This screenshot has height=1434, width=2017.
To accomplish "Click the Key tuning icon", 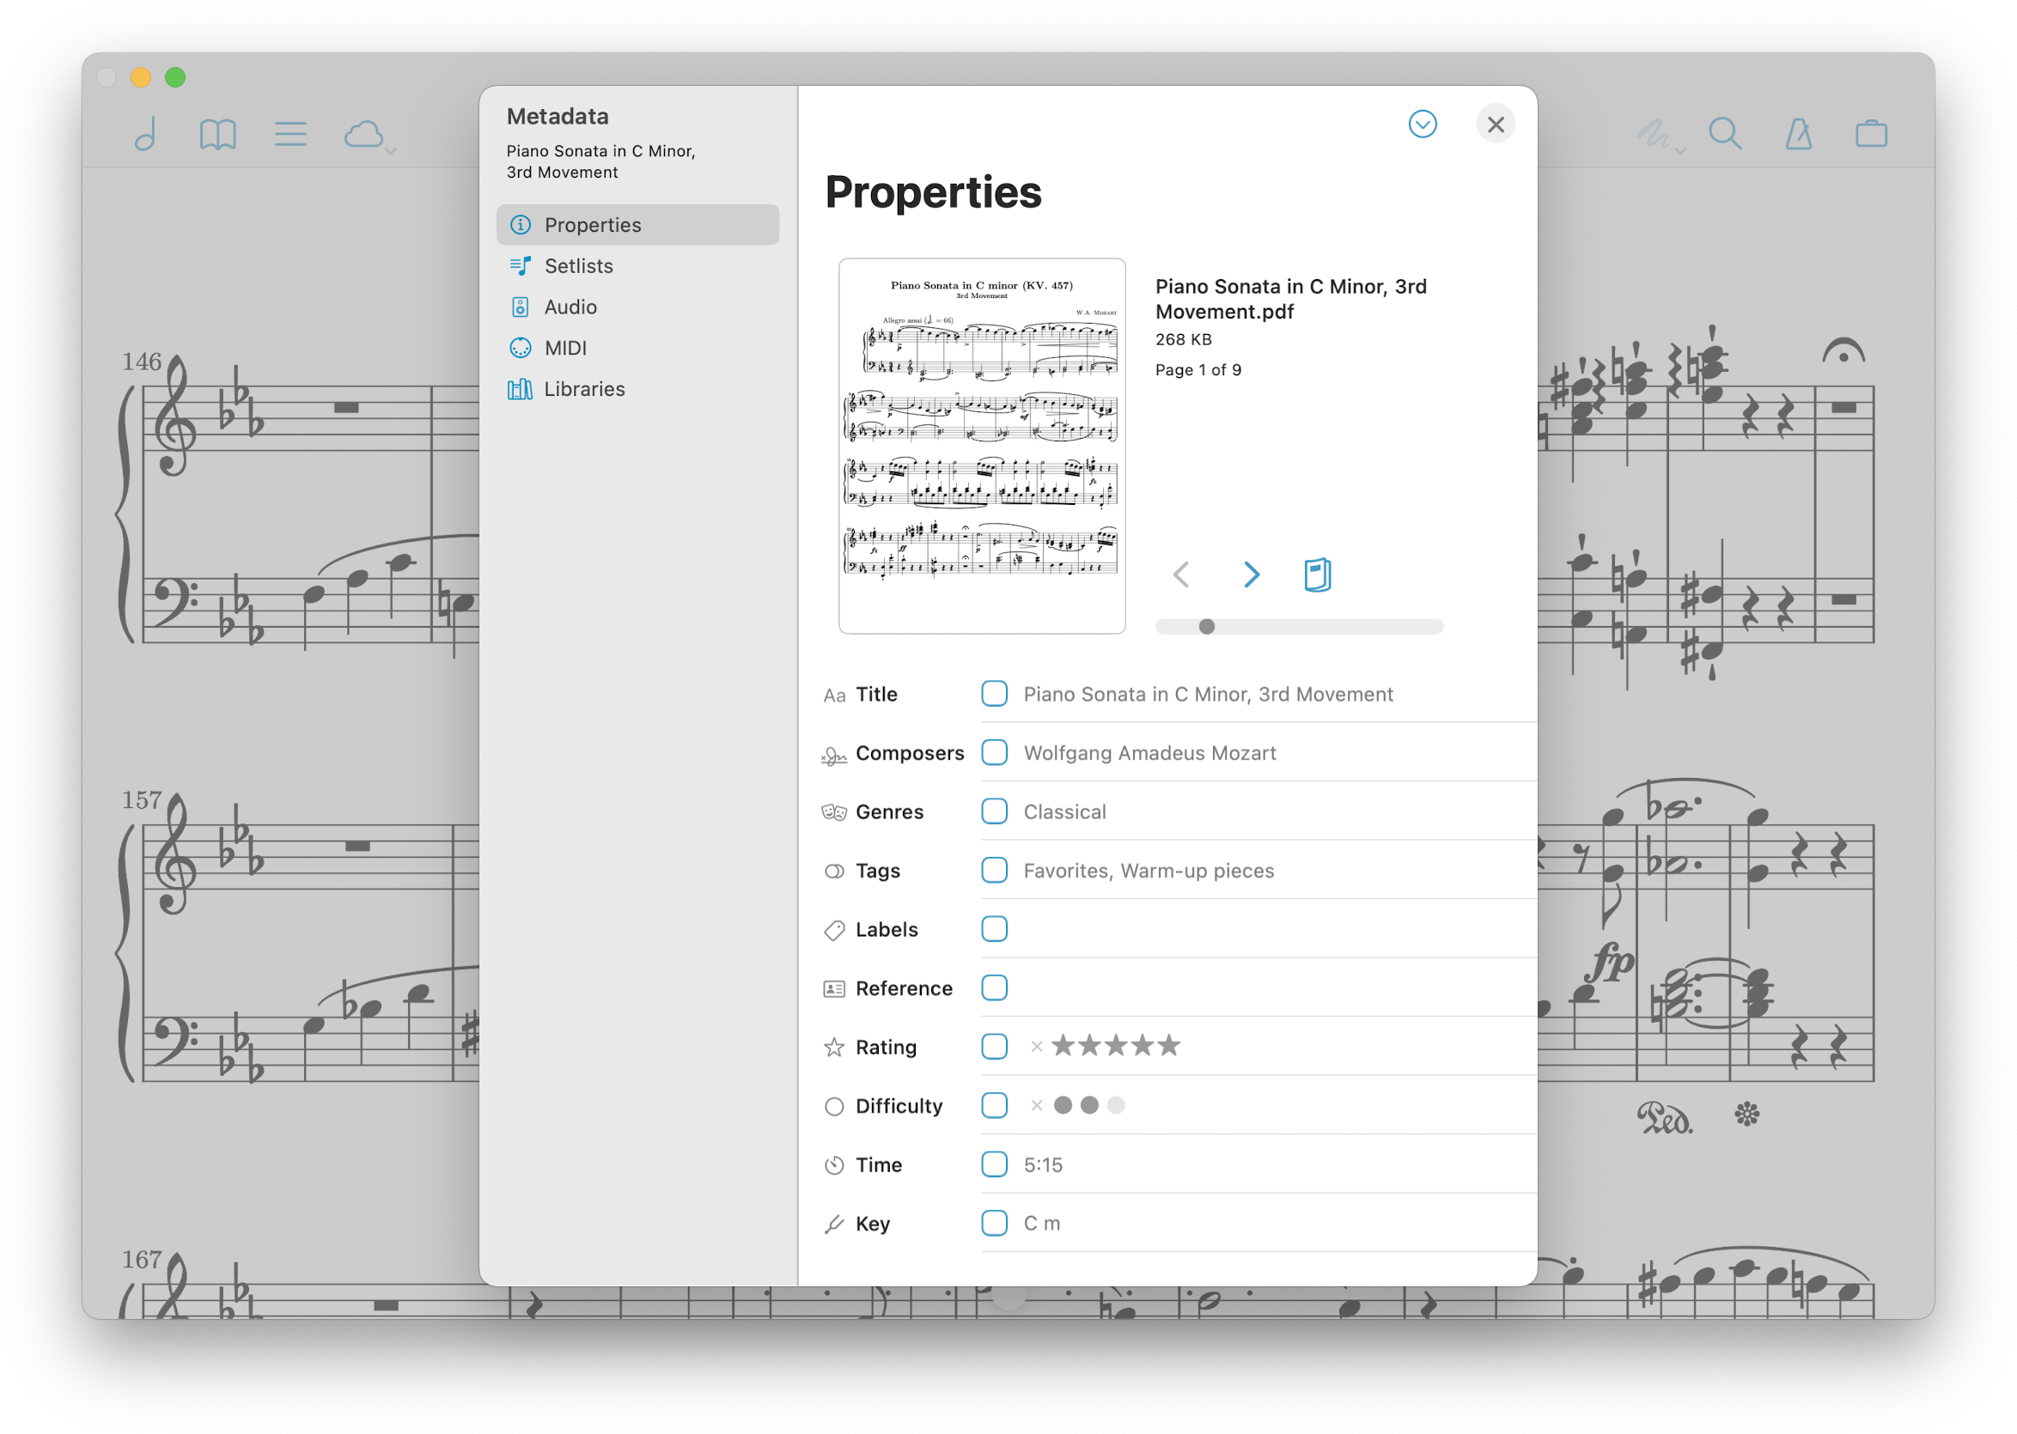I will pos(833,1224).
